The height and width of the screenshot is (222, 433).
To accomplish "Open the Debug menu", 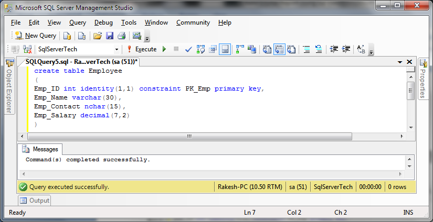I will click(103, 23).
